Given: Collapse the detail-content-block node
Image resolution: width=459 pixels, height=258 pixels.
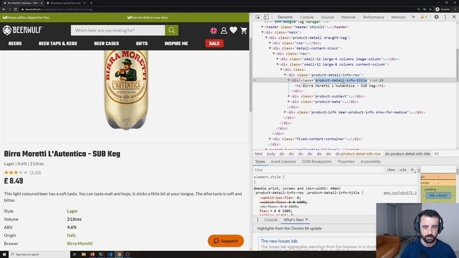Looking at the screenshot, I should (x=270, y=48).
